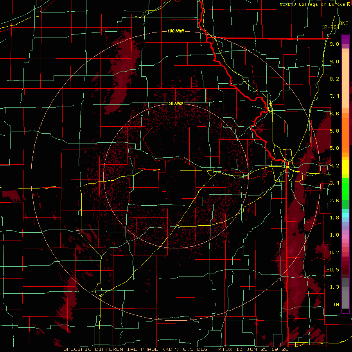Click the 9.0 value on color scale
352x352 pixels.
pyautogui.click(x=334, y=61)
